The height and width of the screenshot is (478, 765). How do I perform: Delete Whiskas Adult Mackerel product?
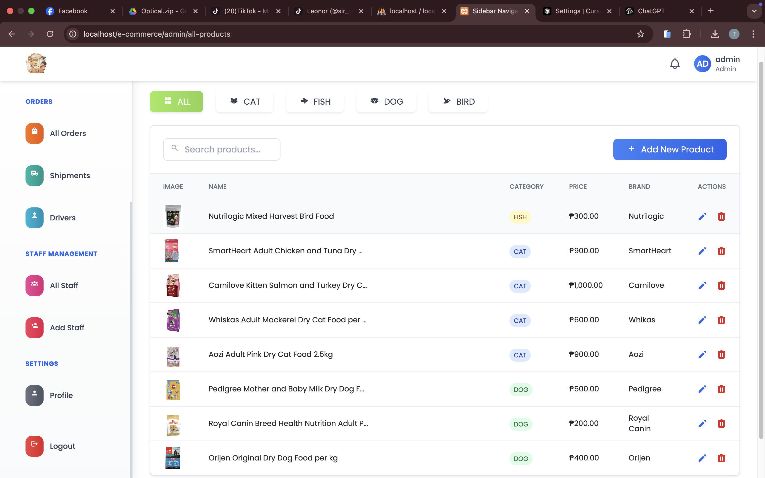pyautogui.click(x=721, y=320)
